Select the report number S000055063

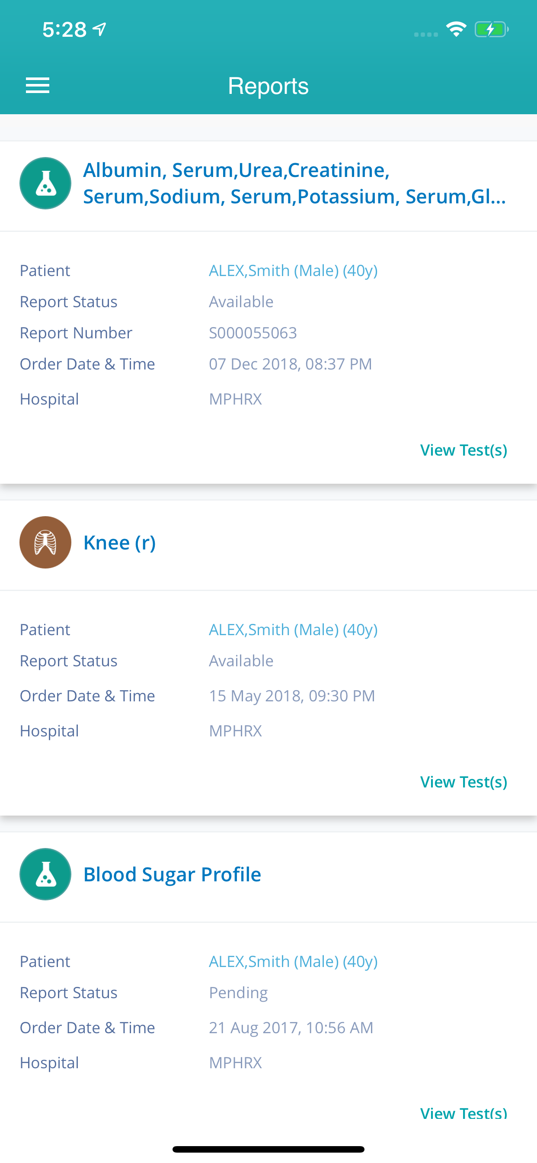pyautogui.click(x=253, y=333)
